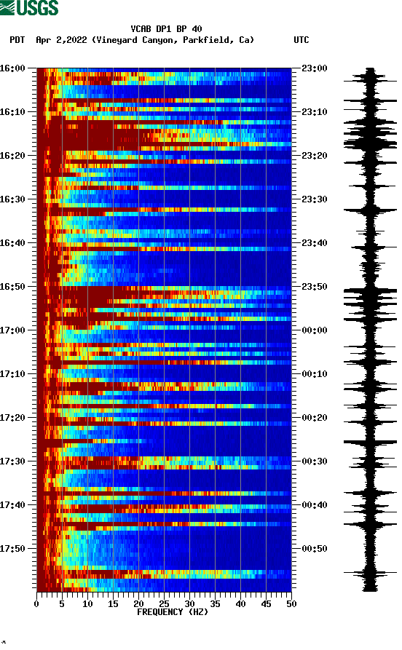402x650 pixels.
Task: Click the 17:00 PDT time label
Action: [12, 330]
